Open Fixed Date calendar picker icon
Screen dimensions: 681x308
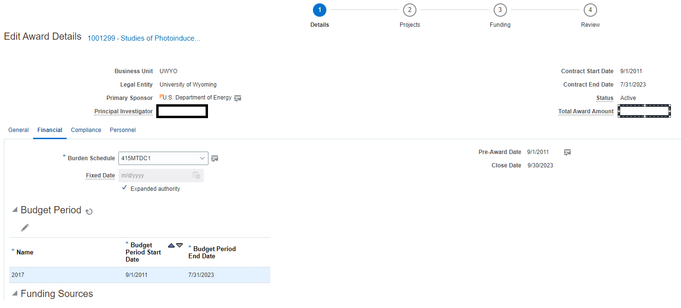click(196, 176)
